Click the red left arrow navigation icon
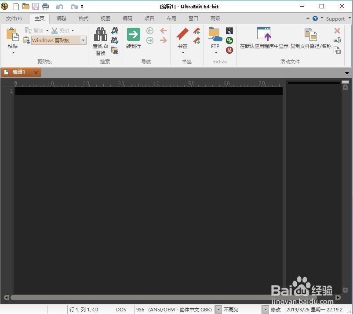The image size is (353, 314). [x=164, y=31]
